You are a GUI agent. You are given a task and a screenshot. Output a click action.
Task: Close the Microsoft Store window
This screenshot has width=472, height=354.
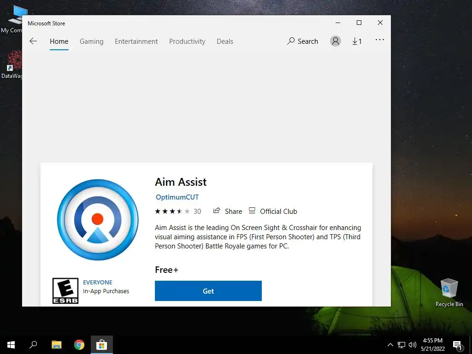[x=380, y=23]
